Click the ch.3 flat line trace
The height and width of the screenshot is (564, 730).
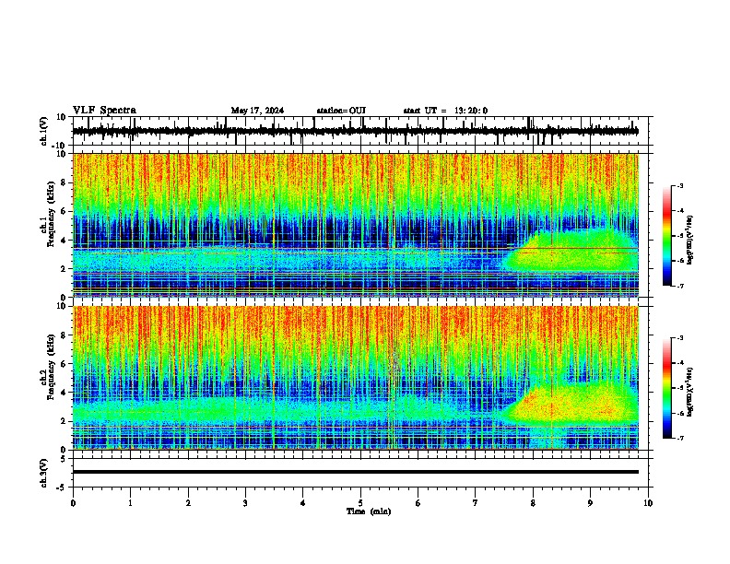pos(356,472)
